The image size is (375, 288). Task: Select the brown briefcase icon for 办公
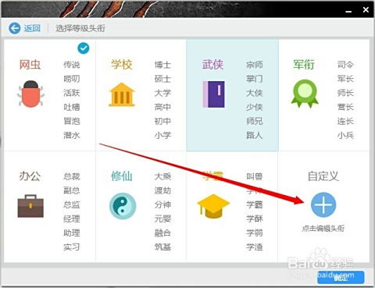point(30,206)
